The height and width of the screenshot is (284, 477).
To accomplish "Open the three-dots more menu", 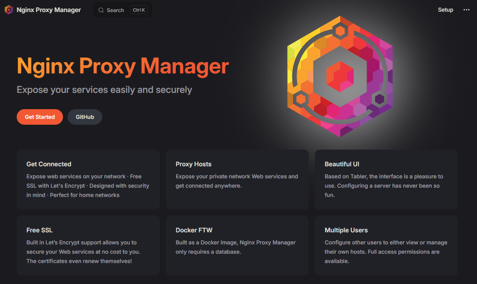I will (467, 10).
